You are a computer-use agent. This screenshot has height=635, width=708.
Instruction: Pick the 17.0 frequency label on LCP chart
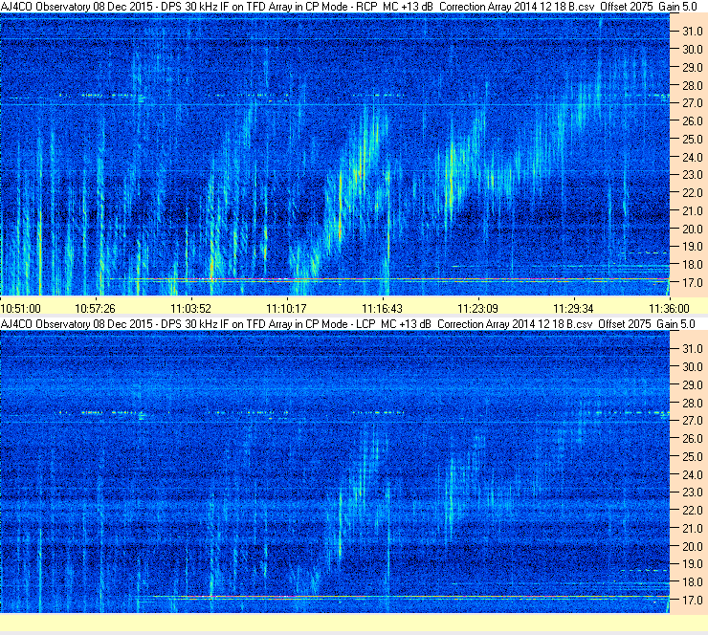[692, 601]
